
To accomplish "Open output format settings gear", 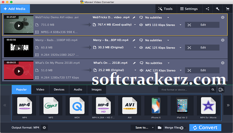I will (44, 127).
